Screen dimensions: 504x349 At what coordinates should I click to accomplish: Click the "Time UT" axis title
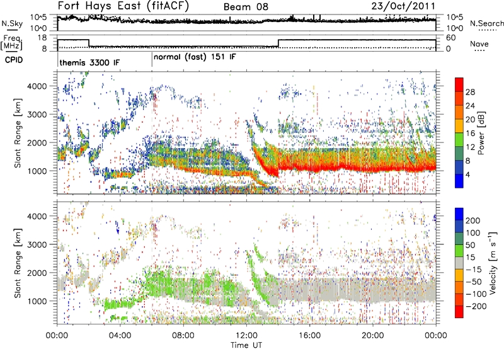tap(246, 345)
